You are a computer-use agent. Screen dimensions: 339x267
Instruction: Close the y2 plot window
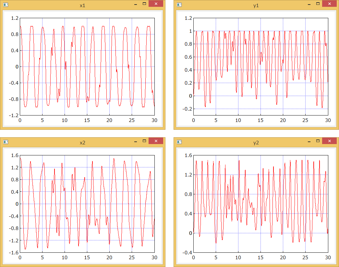point(330,141)
